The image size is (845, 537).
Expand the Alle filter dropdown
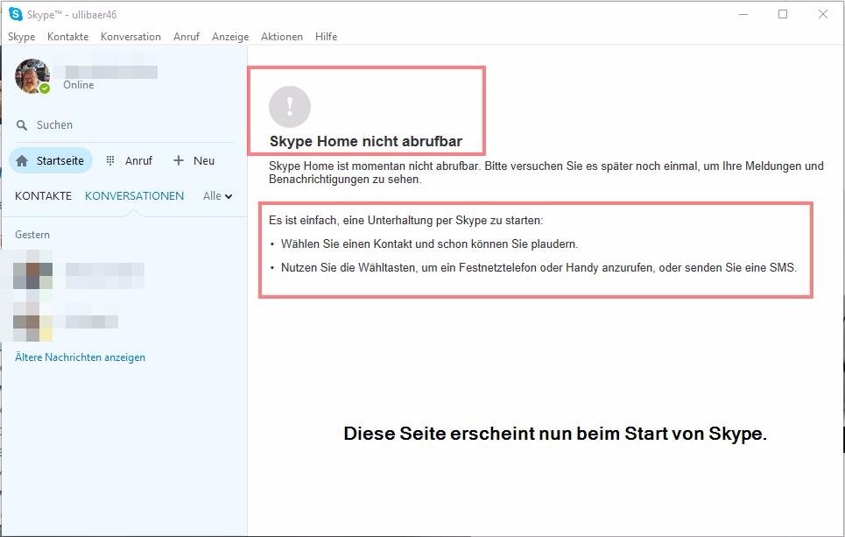click(217, 196)
